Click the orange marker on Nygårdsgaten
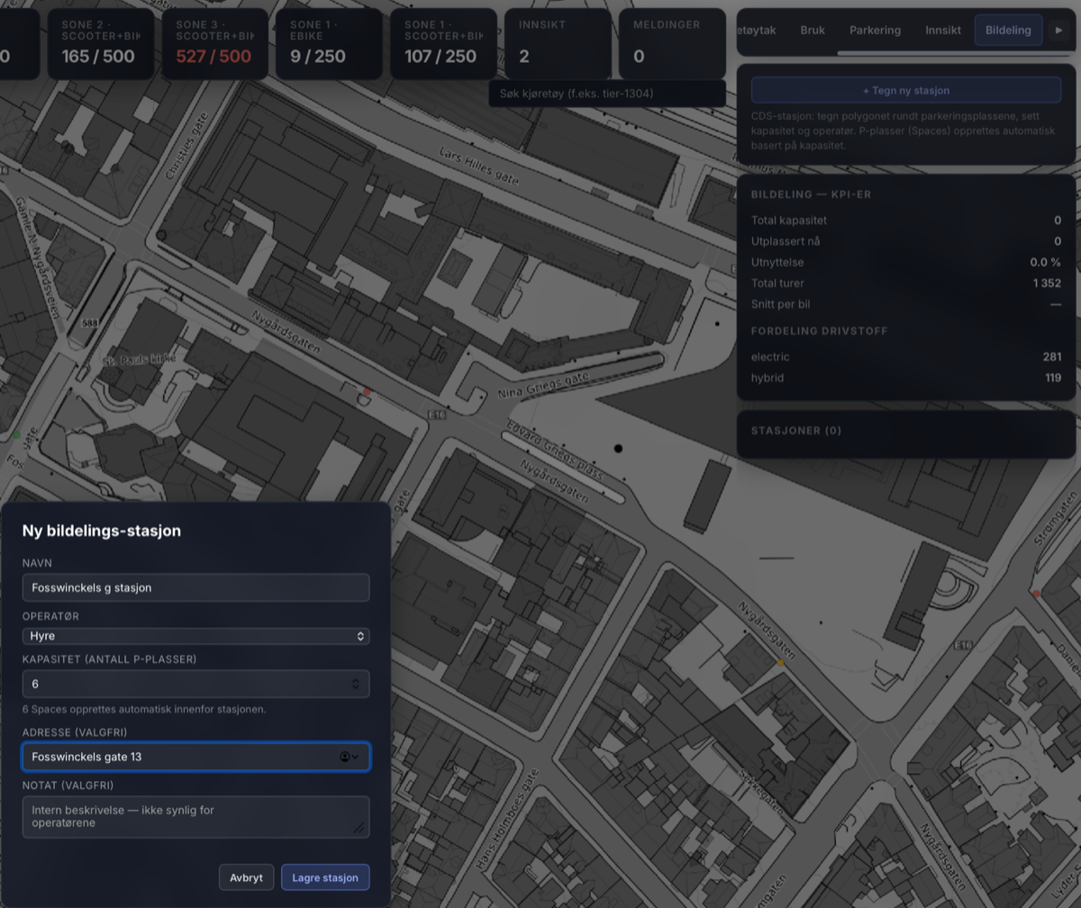The height and width of the screenshot is (908, 1081). tap(781, 663)
